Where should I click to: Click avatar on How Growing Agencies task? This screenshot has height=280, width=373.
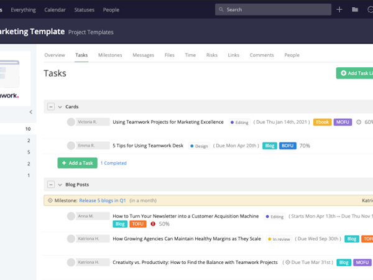[x=71, y=238]
